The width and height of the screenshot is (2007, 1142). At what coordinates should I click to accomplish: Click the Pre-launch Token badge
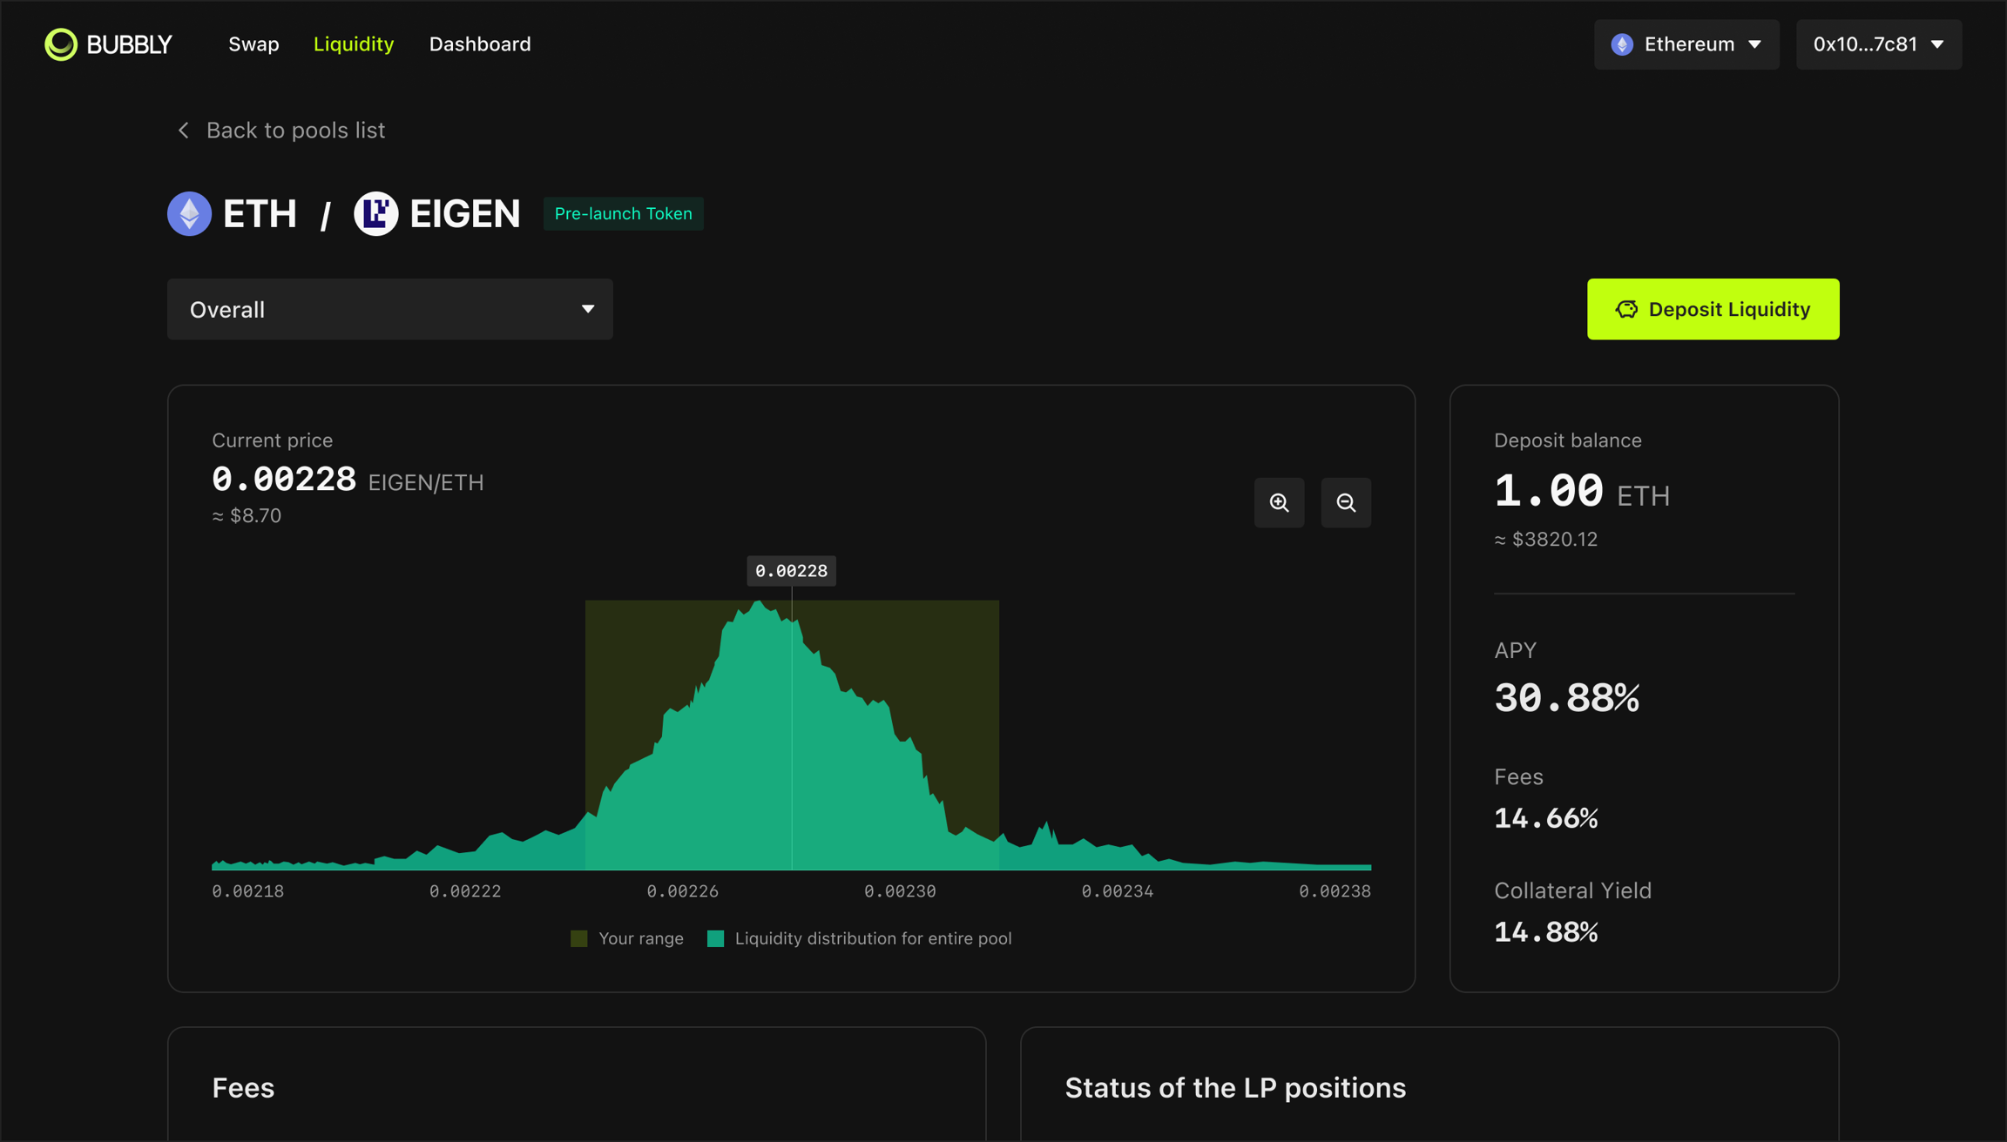click(x=623, y=214)
